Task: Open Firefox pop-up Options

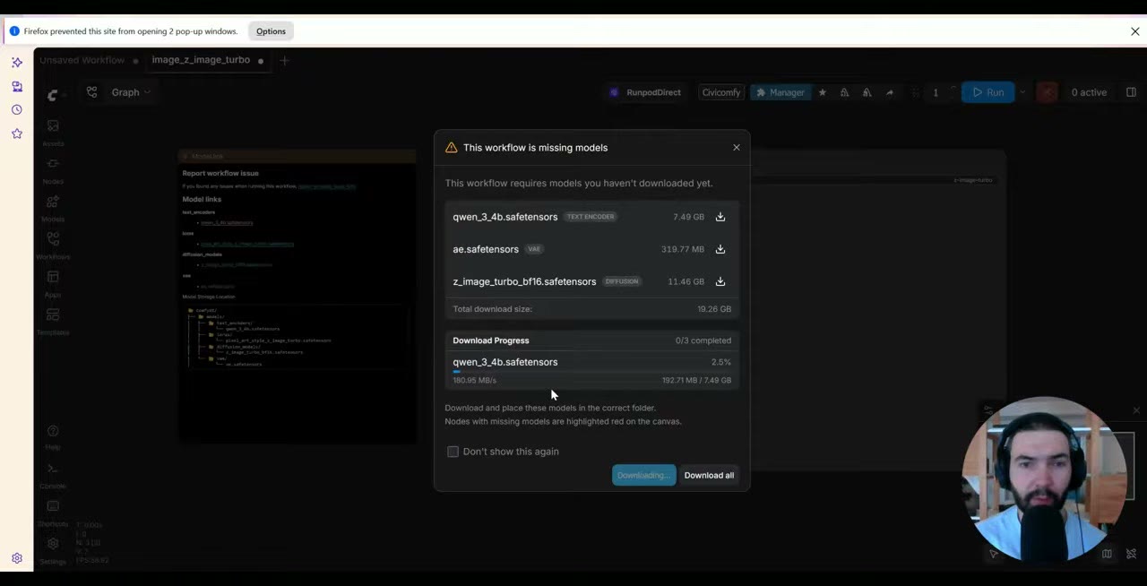Action: coord(271,31)
